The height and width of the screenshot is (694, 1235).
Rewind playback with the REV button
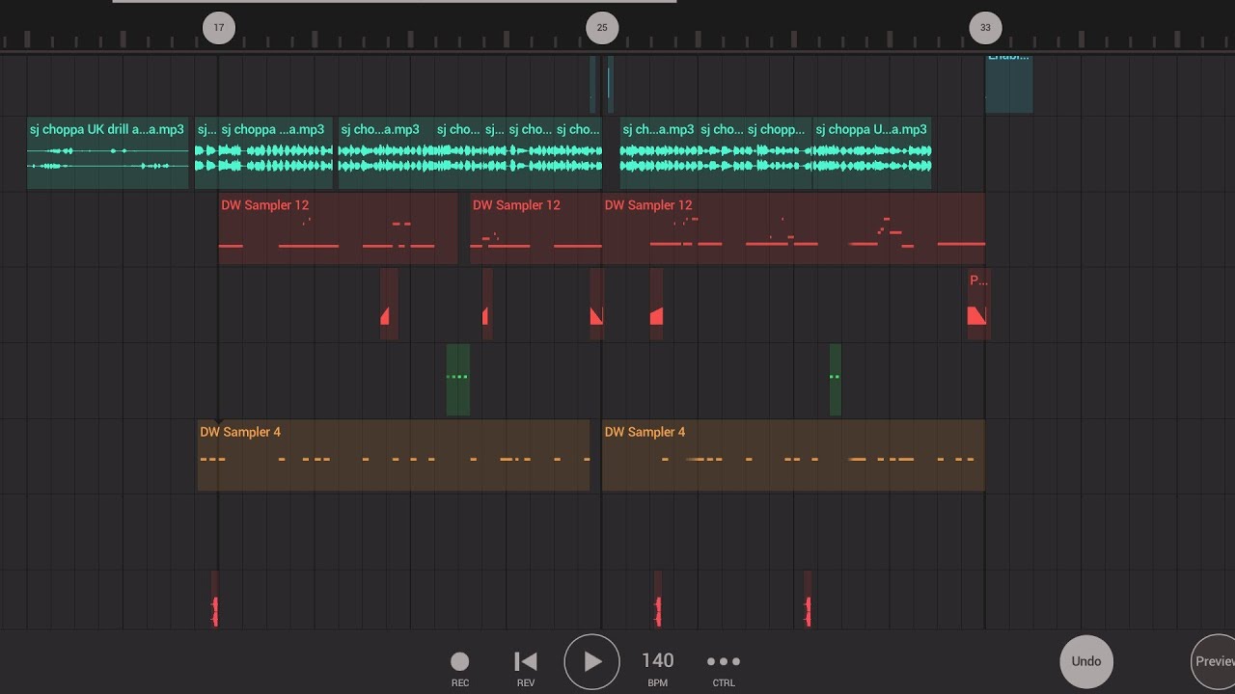[x=526, y=668]
